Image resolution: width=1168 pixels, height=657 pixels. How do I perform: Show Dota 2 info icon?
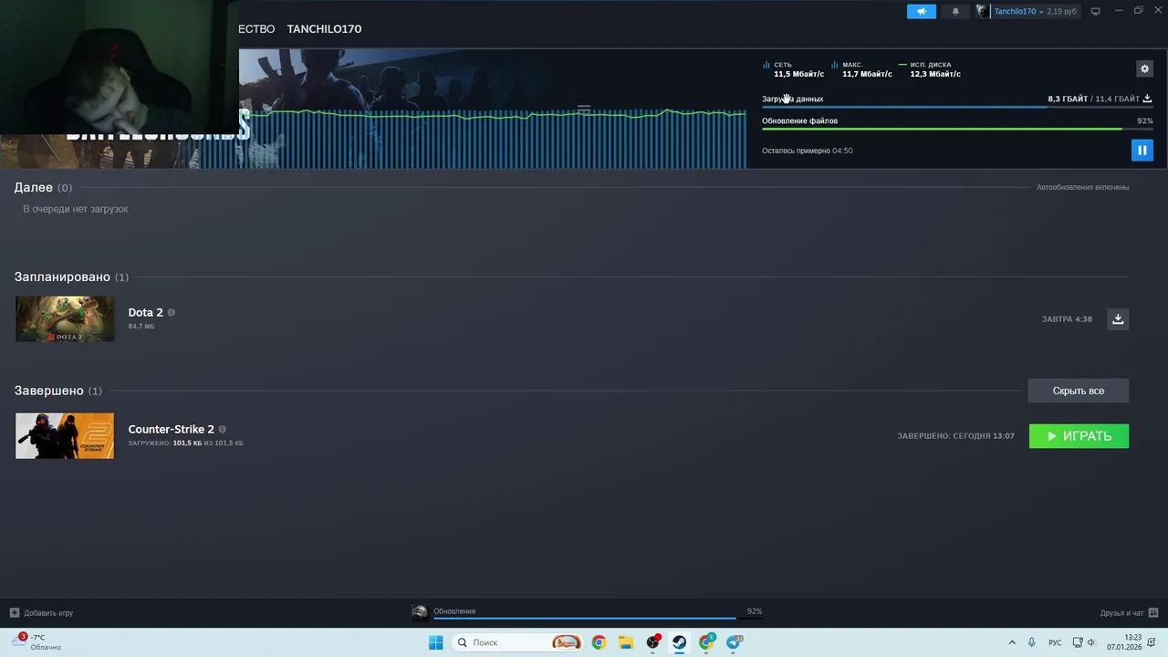click(171, 312)
